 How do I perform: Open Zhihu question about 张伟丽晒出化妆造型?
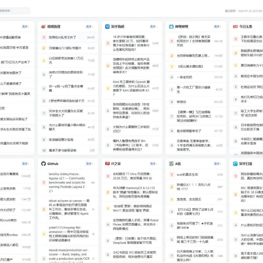pos(132,111)
